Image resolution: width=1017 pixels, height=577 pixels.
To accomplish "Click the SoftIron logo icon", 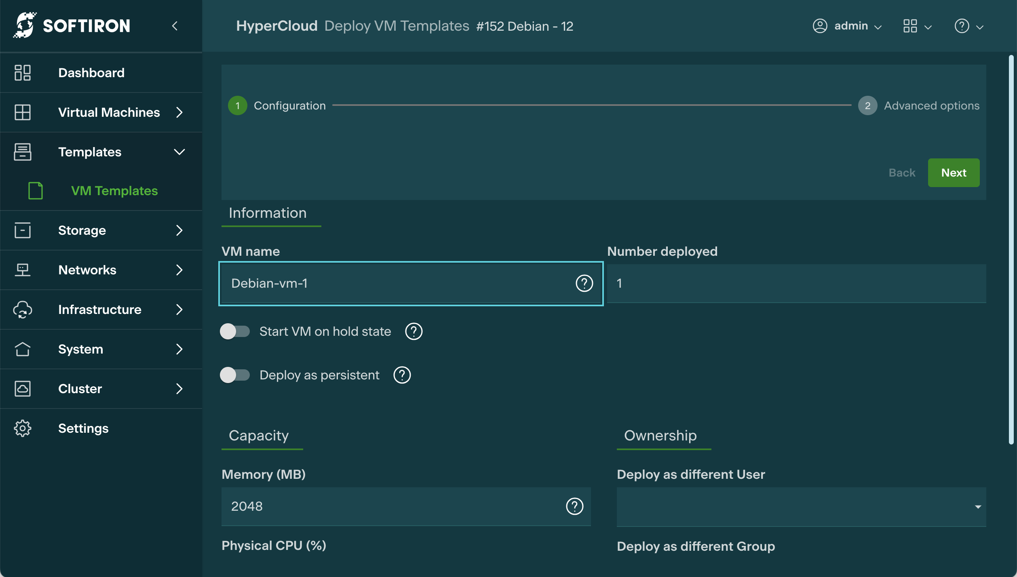I will coord(25,25).
